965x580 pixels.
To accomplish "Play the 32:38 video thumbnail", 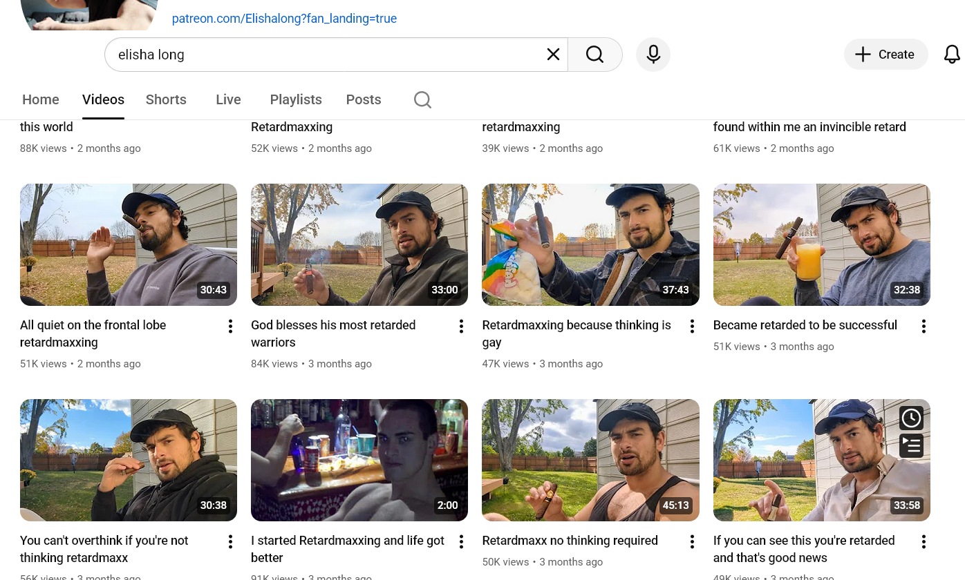I will pyautogui.click(x=822, y=244).
